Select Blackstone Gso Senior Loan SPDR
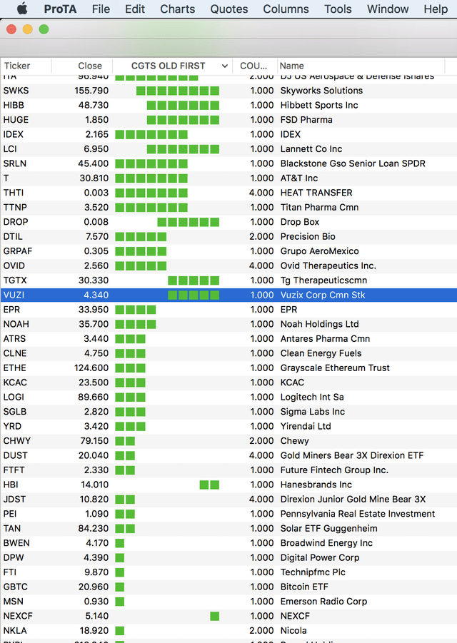The height and width of the screenshot is (643, 457). pyautogui.click(x=353, y=163)
